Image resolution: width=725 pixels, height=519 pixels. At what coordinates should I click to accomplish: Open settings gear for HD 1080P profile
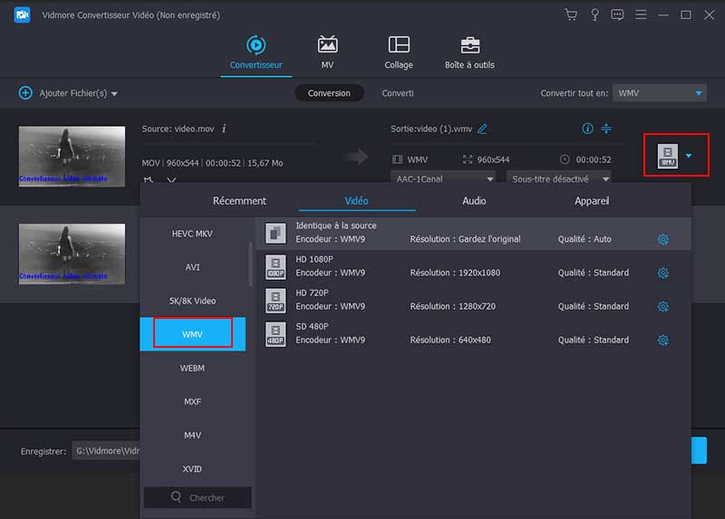tap(662, 273)
